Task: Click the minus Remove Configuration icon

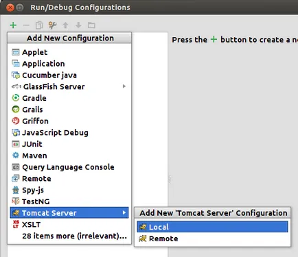Action: pos(26,25)
